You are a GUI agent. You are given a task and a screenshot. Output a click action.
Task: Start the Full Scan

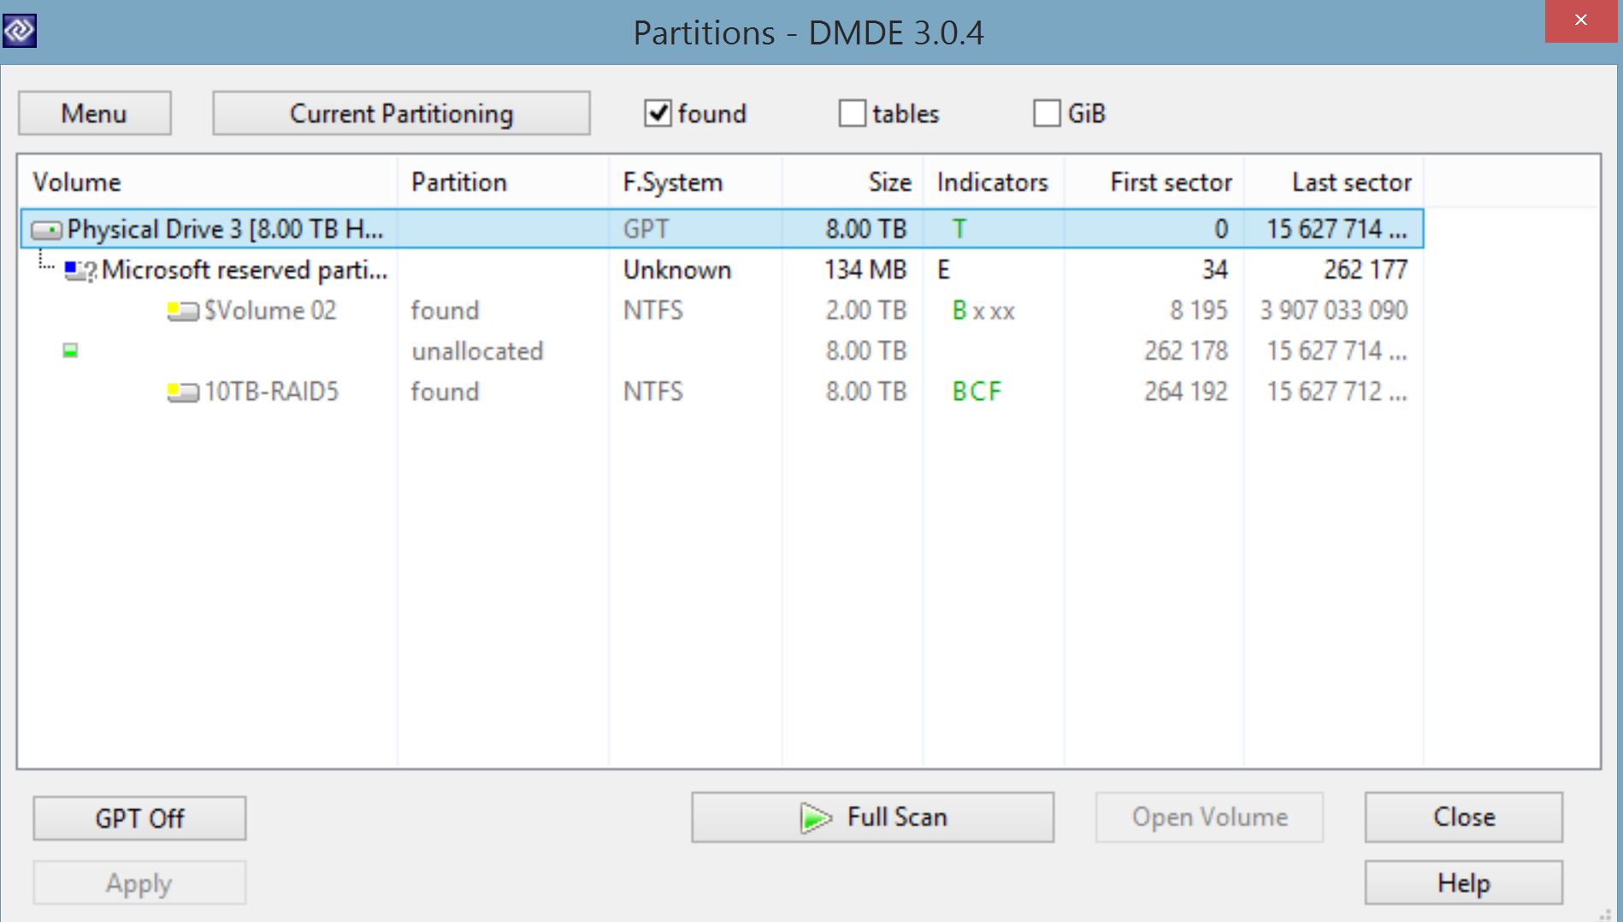pos(872,817)
